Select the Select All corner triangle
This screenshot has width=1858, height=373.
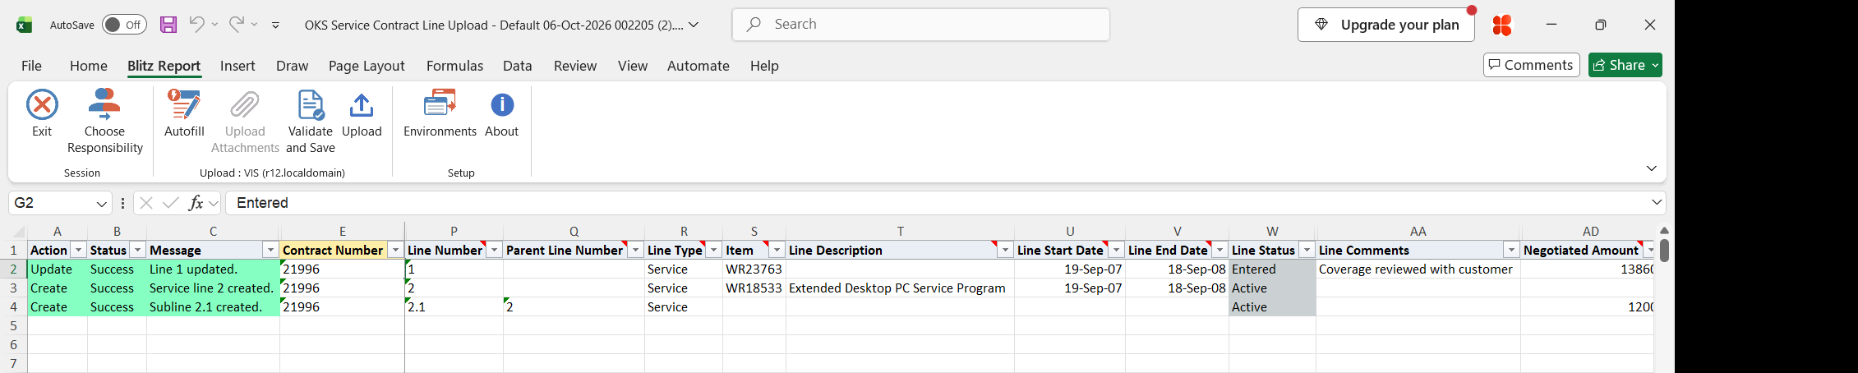click(x=18, y=231)
